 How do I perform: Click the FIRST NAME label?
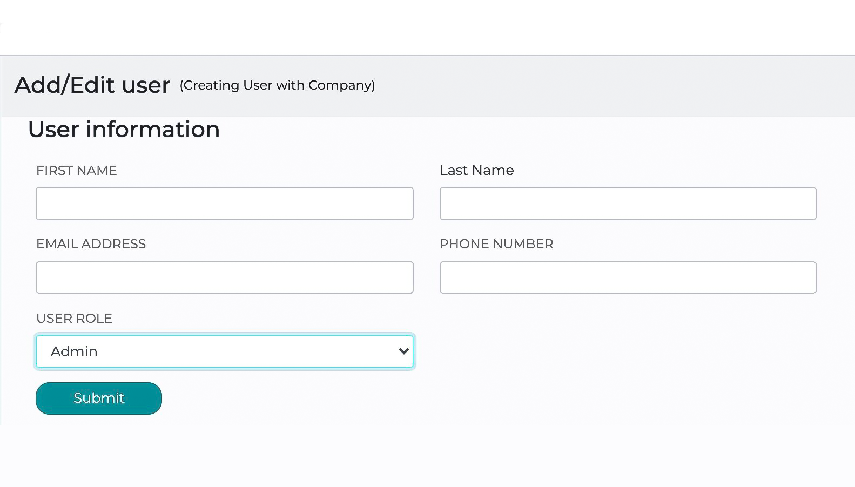point(76,171)
